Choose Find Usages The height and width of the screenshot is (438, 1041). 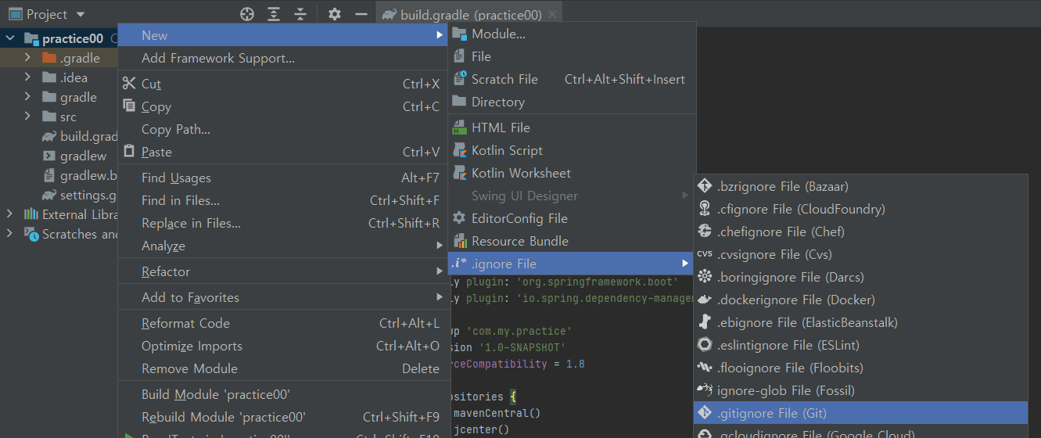pyautogui.click(x=283, y=178)
